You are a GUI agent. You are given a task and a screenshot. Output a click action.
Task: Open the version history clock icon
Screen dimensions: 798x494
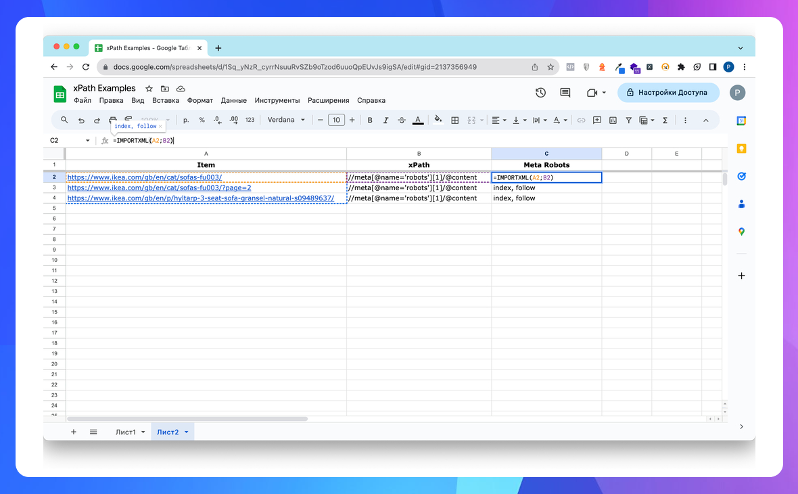540,93
